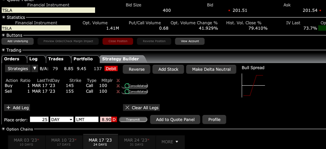Select MAR 03 '23 expiration tab
The width and height of the screenshot is (326, 149).
(26, 142)
